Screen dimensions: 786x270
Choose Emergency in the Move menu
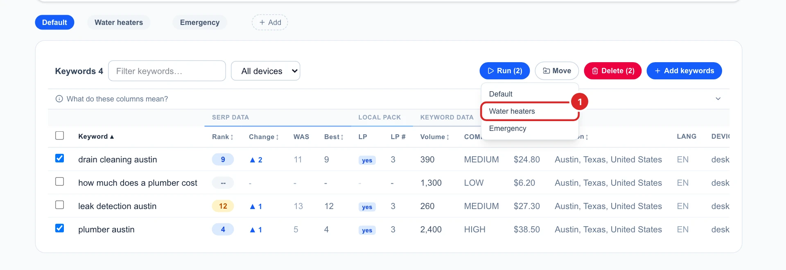tap(530, 128)
